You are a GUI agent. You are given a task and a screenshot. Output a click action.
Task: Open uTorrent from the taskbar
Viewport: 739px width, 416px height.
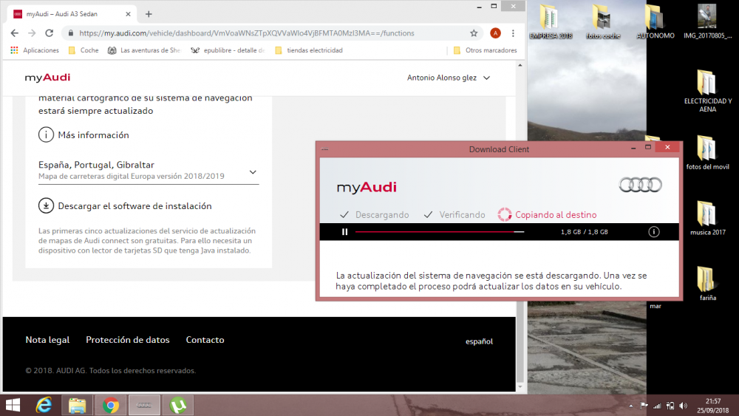[x=178, y=405]
